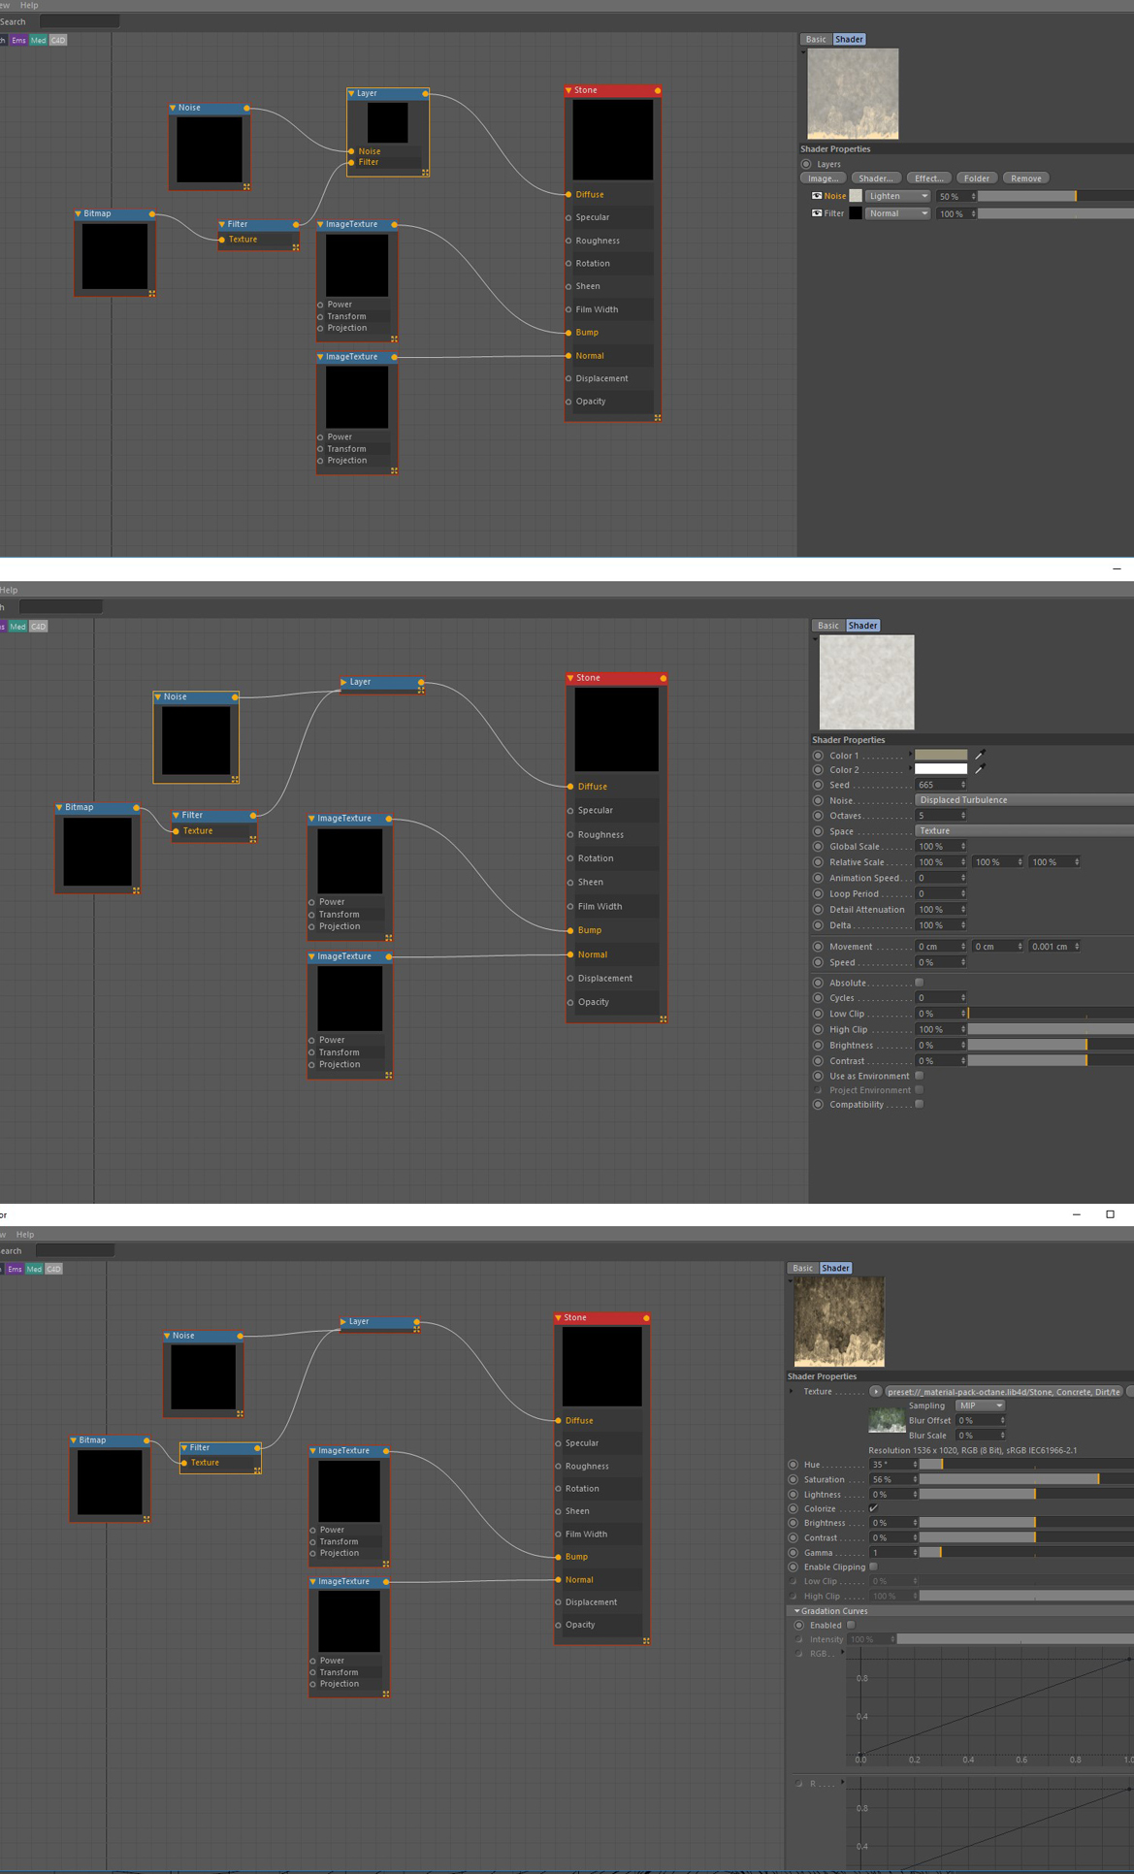Click Normal input port on middle window Stone node
The height and width of the screenshot is (1874, 1134).
pos(570,954)
